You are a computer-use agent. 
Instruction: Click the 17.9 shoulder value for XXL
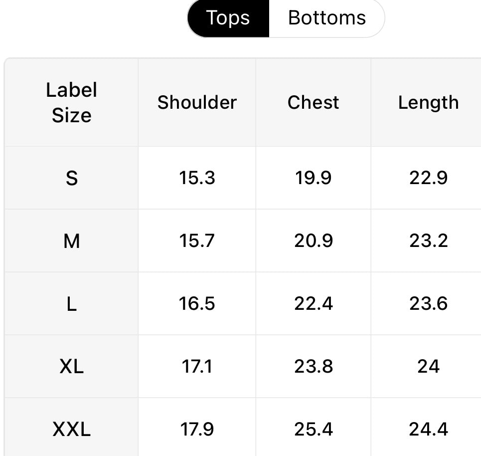point(197,429)
